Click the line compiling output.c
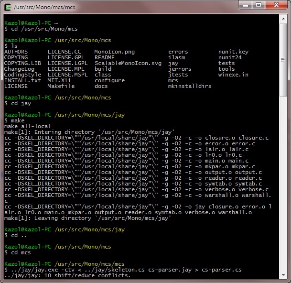 133,172
